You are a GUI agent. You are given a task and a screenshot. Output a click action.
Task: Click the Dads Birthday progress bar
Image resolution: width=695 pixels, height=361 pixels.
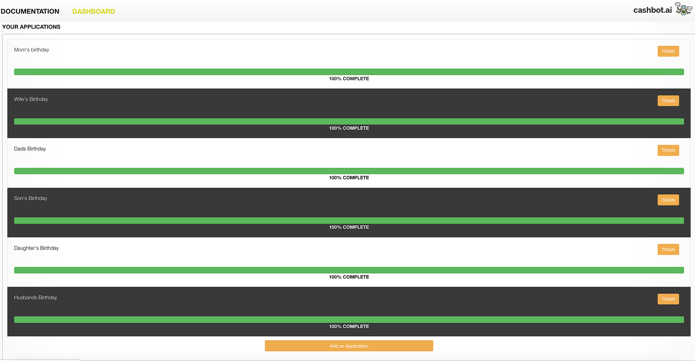[x=349, y=171]
